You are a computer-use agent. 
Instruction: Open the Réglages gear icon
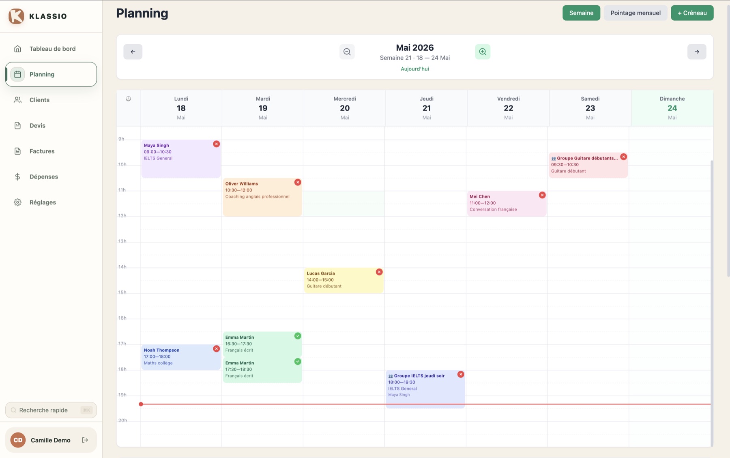(17, 202)
